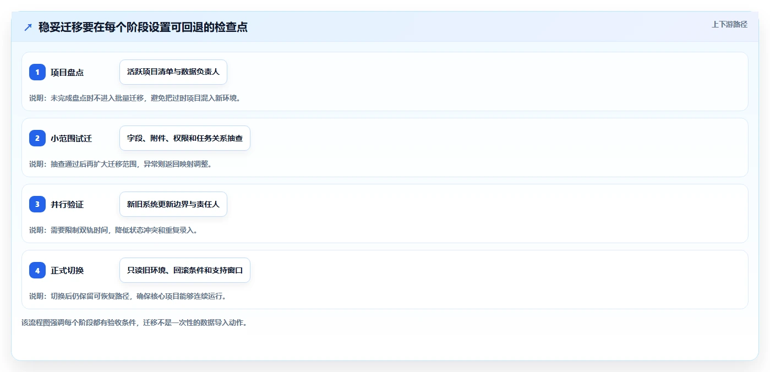This screenshot has width=770, height=372.
Task: Click step number 3 badge
Action: coord(37,204)
